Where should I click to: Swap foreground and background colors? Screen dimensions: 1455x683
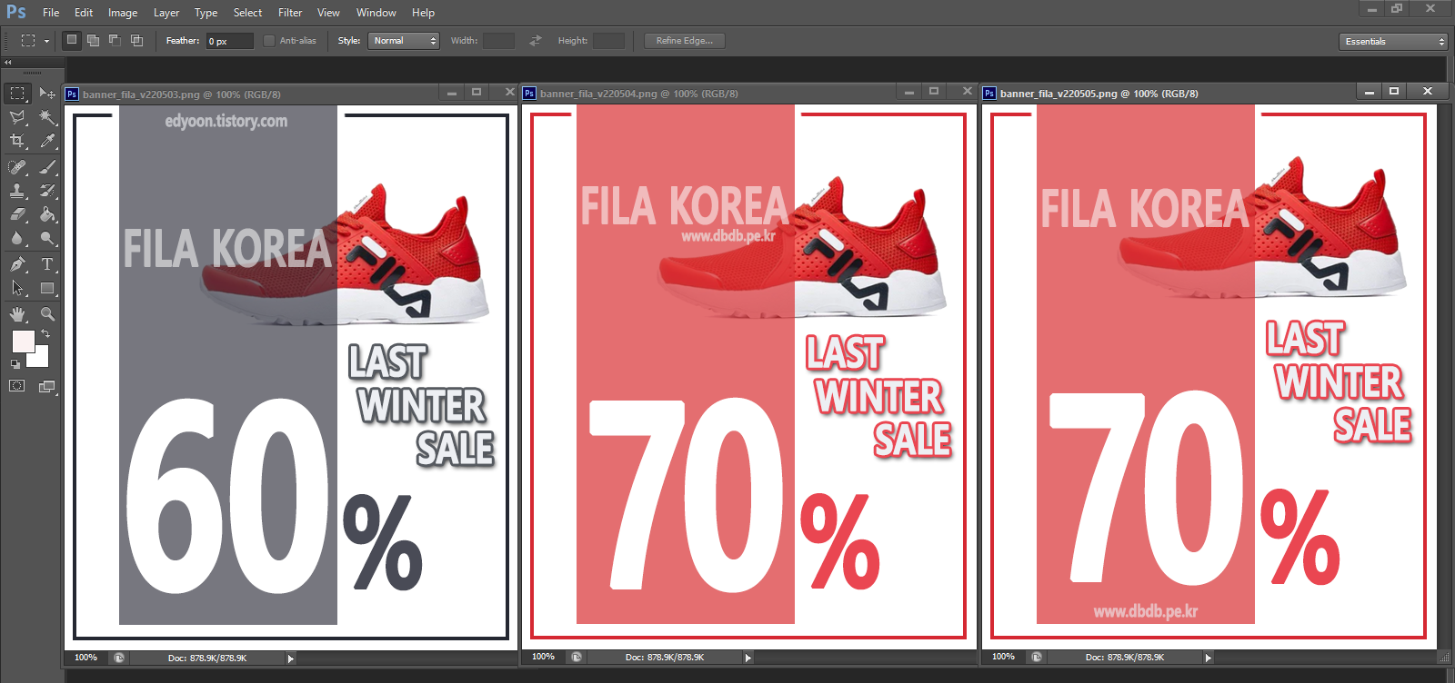pos(45,334)
